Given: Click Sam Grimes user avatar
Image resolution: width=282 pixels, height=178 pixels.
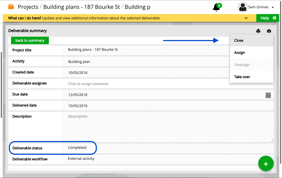Looking at the screenshot, I should pos(243,7).
